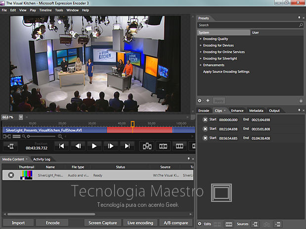Click the 00:43:39.732 position value
Image resolution: width=306 pixels, height=229 pixels.
pos(37,148)
